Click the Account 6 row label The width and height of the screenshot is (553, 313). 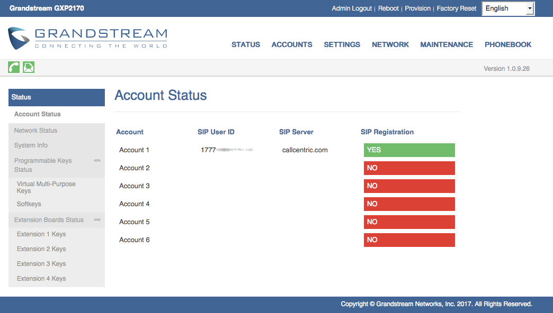[x=135, y=240]
